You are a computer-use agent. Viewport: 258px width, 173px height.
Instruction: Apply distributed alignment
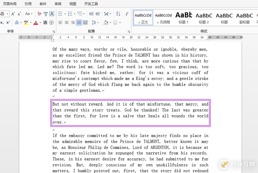(85, 23)
